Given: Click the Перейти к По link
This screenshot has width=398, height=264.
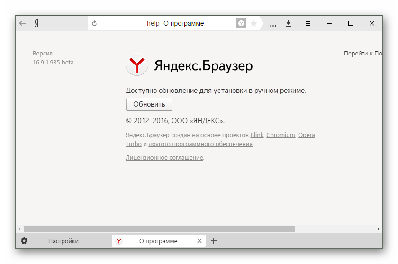Looking at the screenshot, I should [x=363, y=53].
